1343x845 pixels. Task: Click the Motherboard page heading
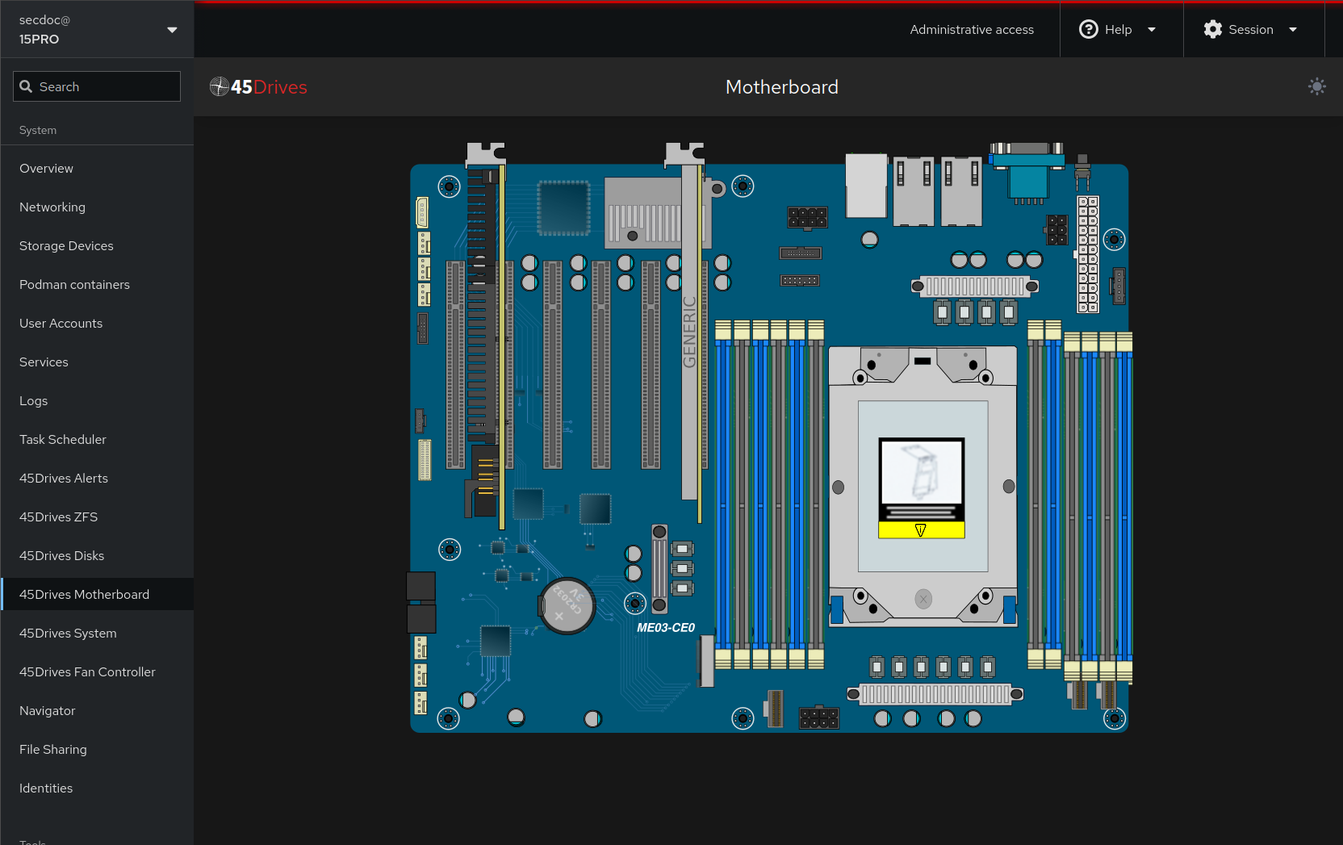click(782, 87)
